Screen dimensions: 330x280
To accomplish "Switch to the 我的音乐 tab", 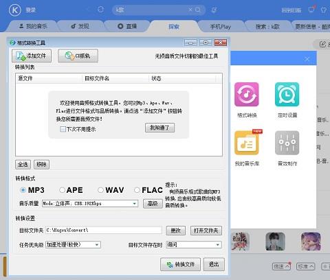I will click(x=33, y=26).
